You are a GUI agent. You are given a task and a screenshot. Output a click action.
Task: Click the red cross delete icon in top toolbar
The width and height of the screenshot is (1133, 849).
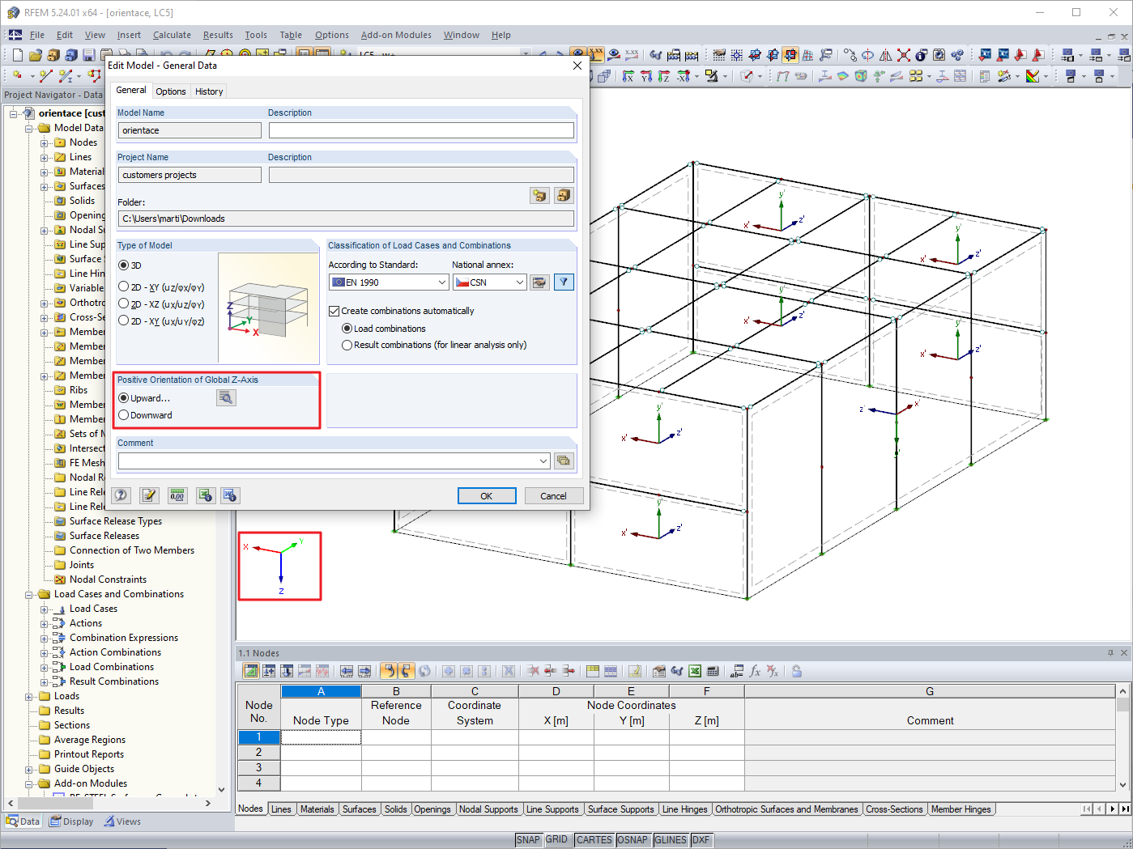pyautogui.click(x=904, y=55)
